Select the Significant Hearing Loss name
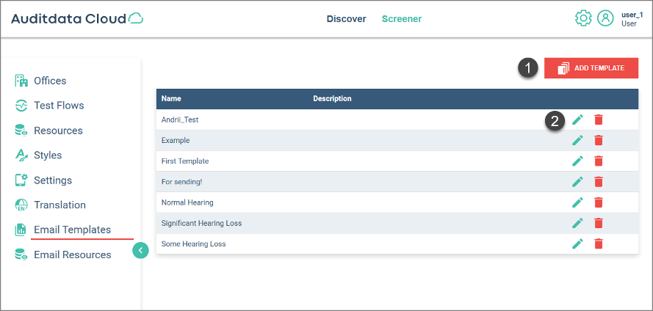This screenshot has width=653, height=311. [x=201, y=223]
